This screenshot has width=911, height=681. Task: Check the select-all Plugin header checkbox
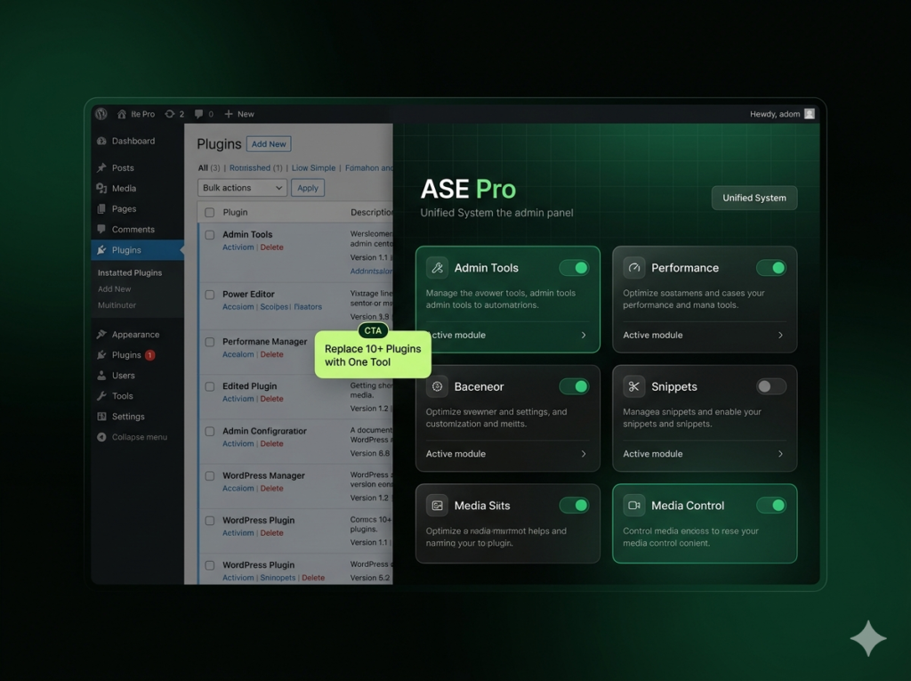pyautogui.click(x=210, y=212)
